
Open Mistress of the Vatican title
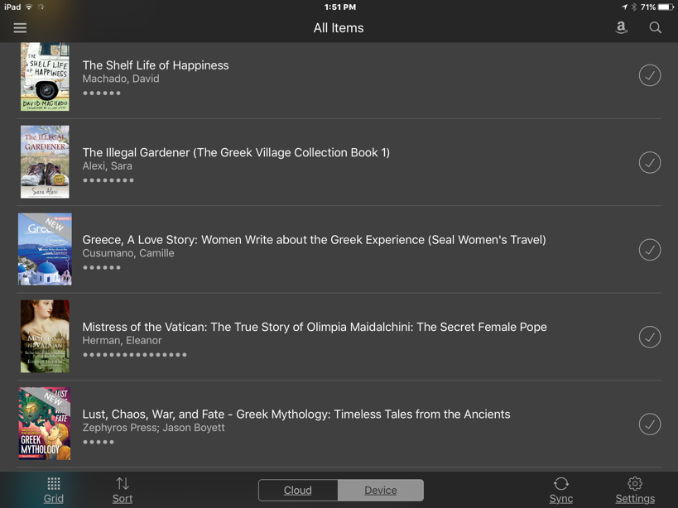315,327
